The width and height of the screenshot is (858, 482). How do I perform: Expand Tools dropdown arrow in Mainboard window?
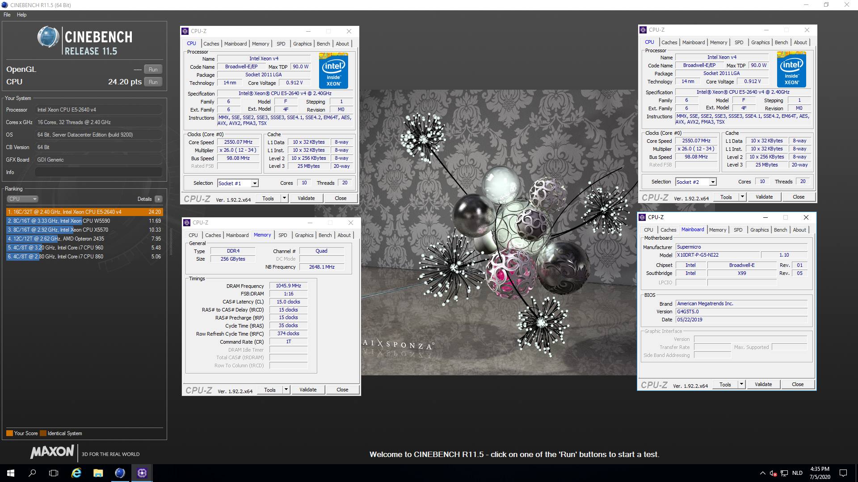(x=741, y=385)
